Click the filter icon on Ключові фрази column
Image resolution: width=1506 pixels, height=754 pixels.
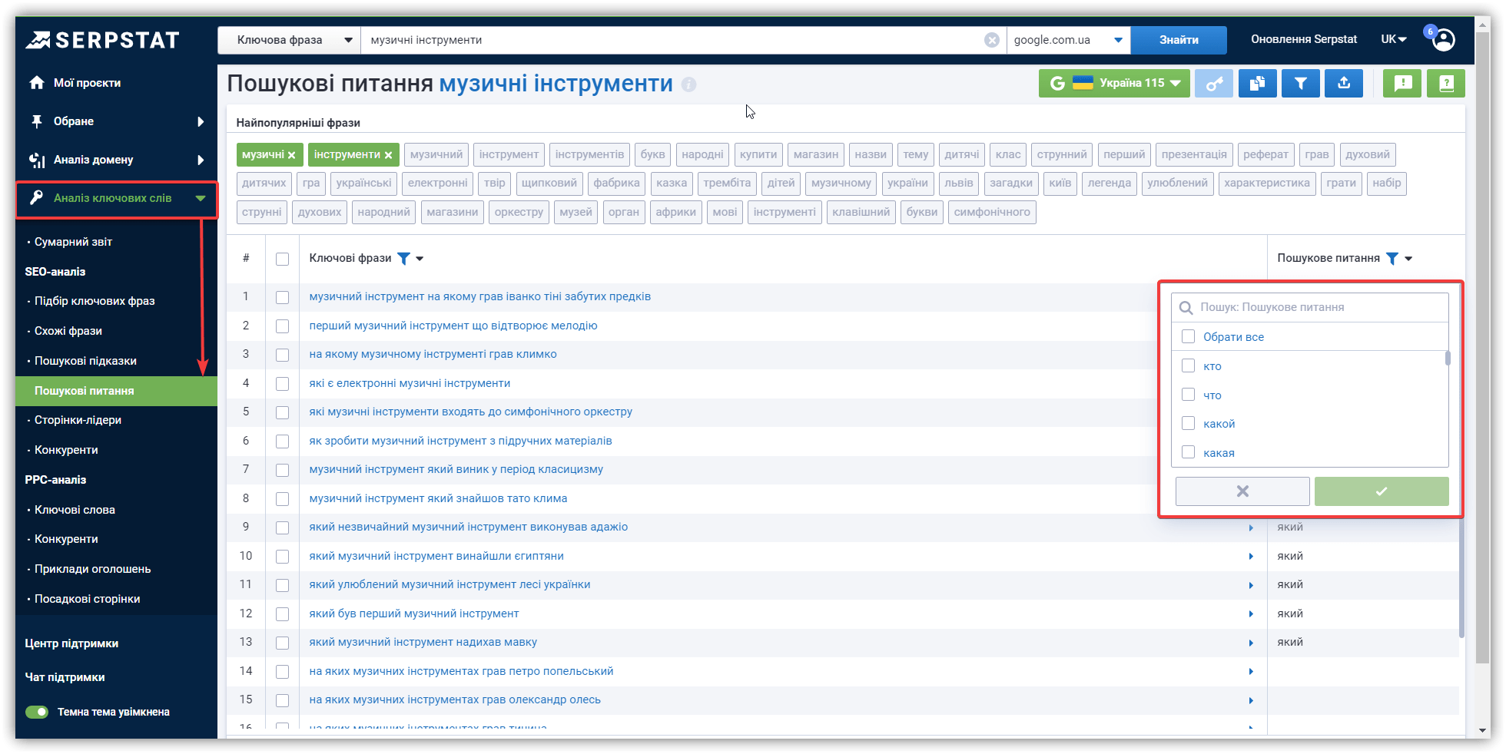pyautogui.click(x=403, y=259)
